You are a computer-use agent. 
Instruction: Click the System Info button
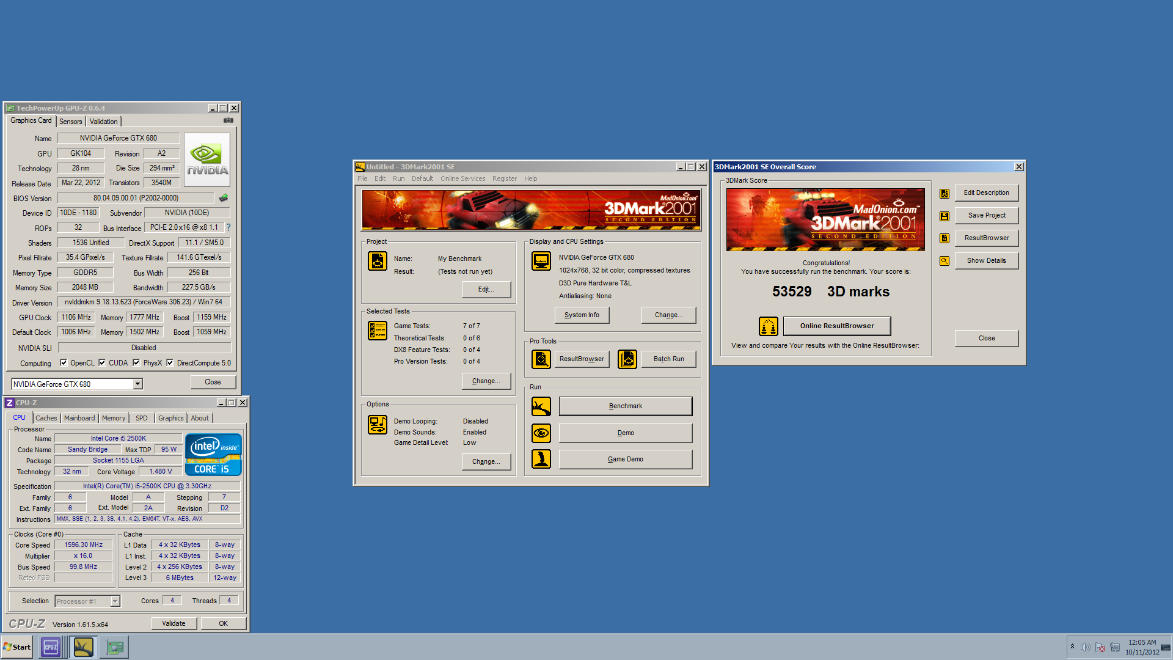tap(582, 315)
